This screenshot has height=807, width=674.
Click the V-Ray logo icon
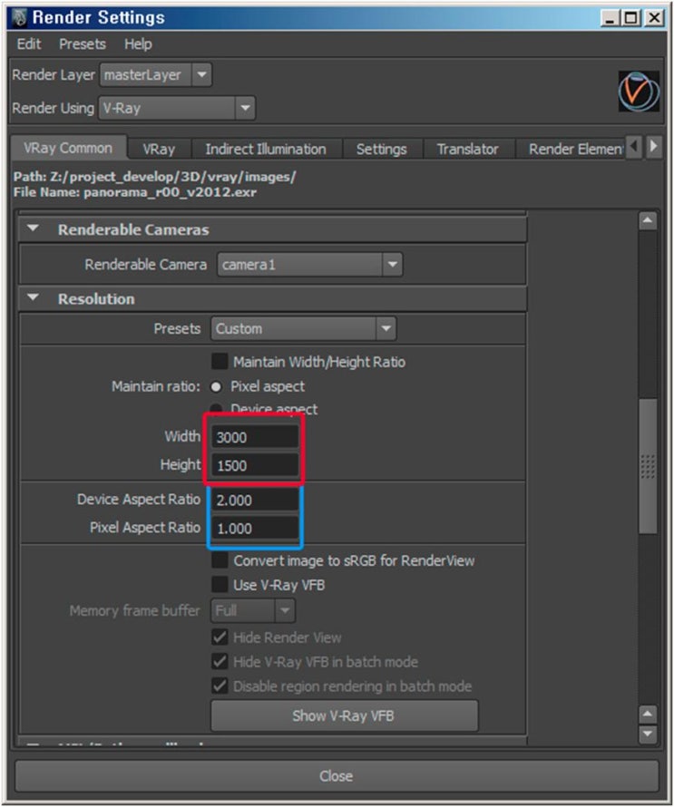[x=639, y=92]
